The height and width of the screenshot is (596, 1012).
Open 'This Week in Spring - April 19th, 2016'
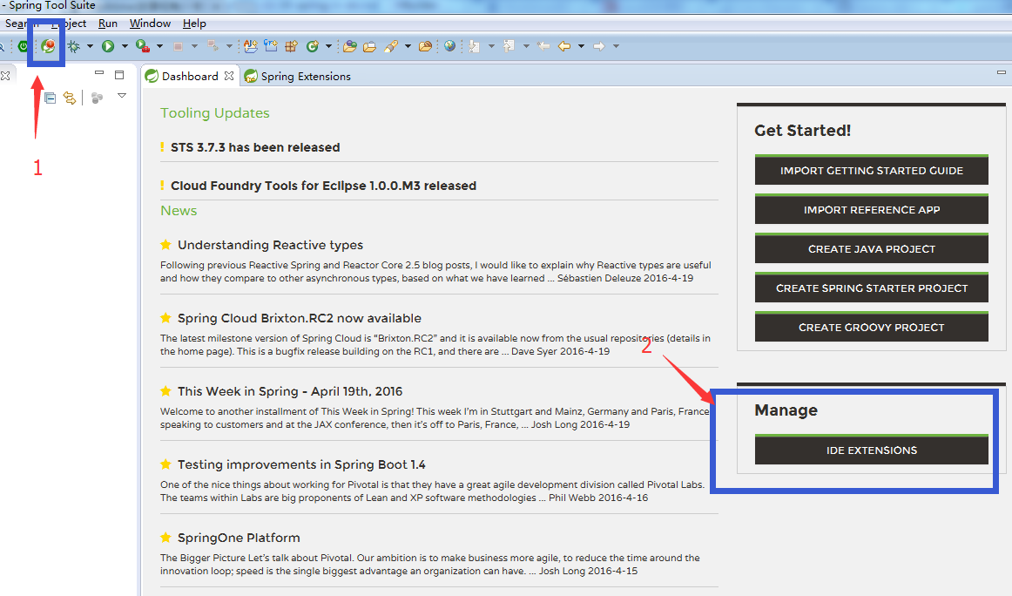point(290,391)
